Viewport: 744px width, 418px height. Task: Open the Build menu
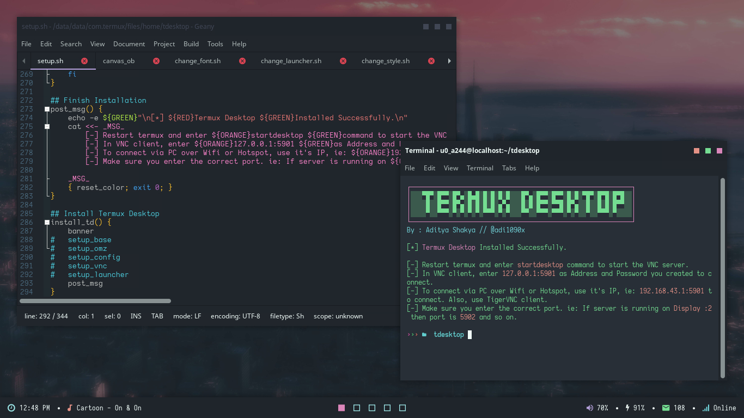(x=191, y=44)
